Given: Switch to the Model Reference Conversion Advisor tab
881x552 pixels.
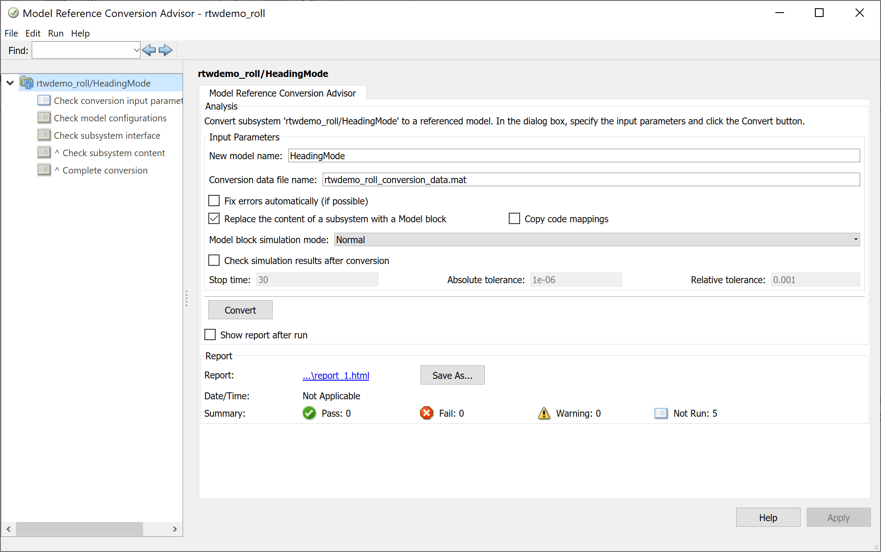Looking at the screenshot, I should pyautogui.click(x=282, y=92).
